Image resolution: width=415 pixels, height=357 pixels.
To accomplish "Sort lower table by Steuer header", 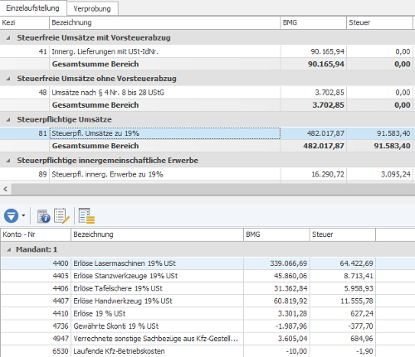I will pos(343,234).
